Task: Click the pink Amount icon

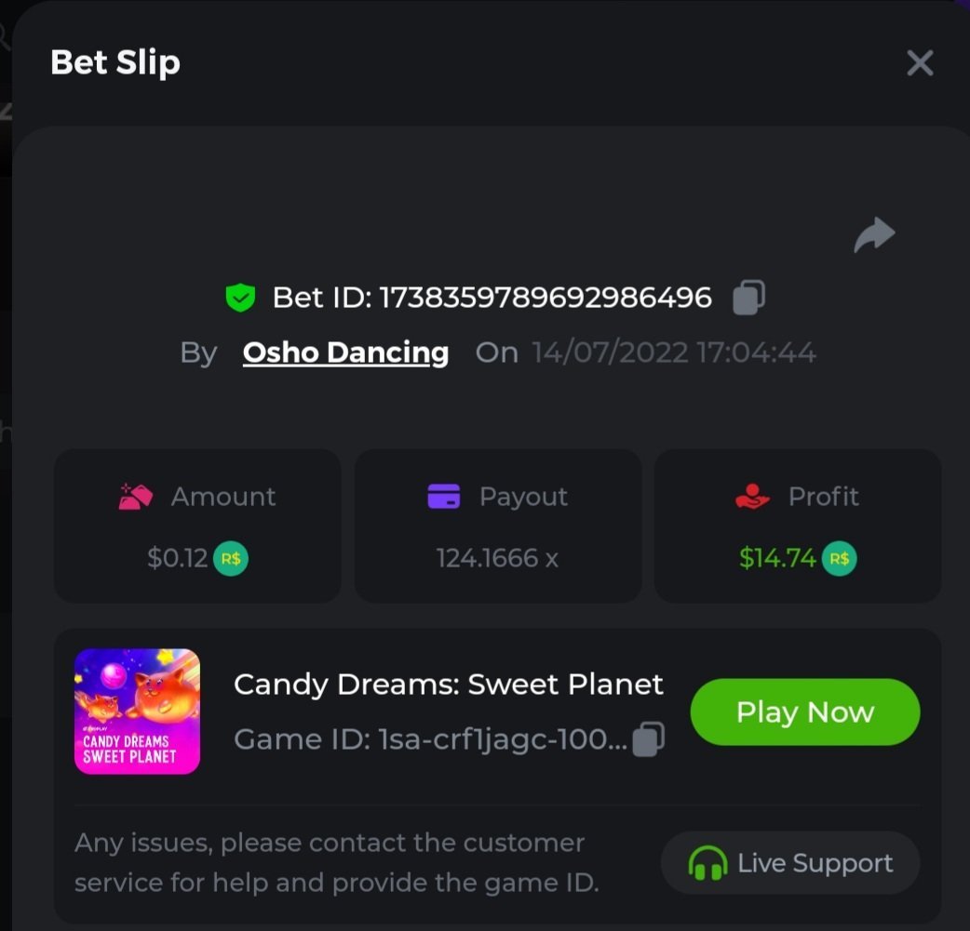Action: [136, 497]
